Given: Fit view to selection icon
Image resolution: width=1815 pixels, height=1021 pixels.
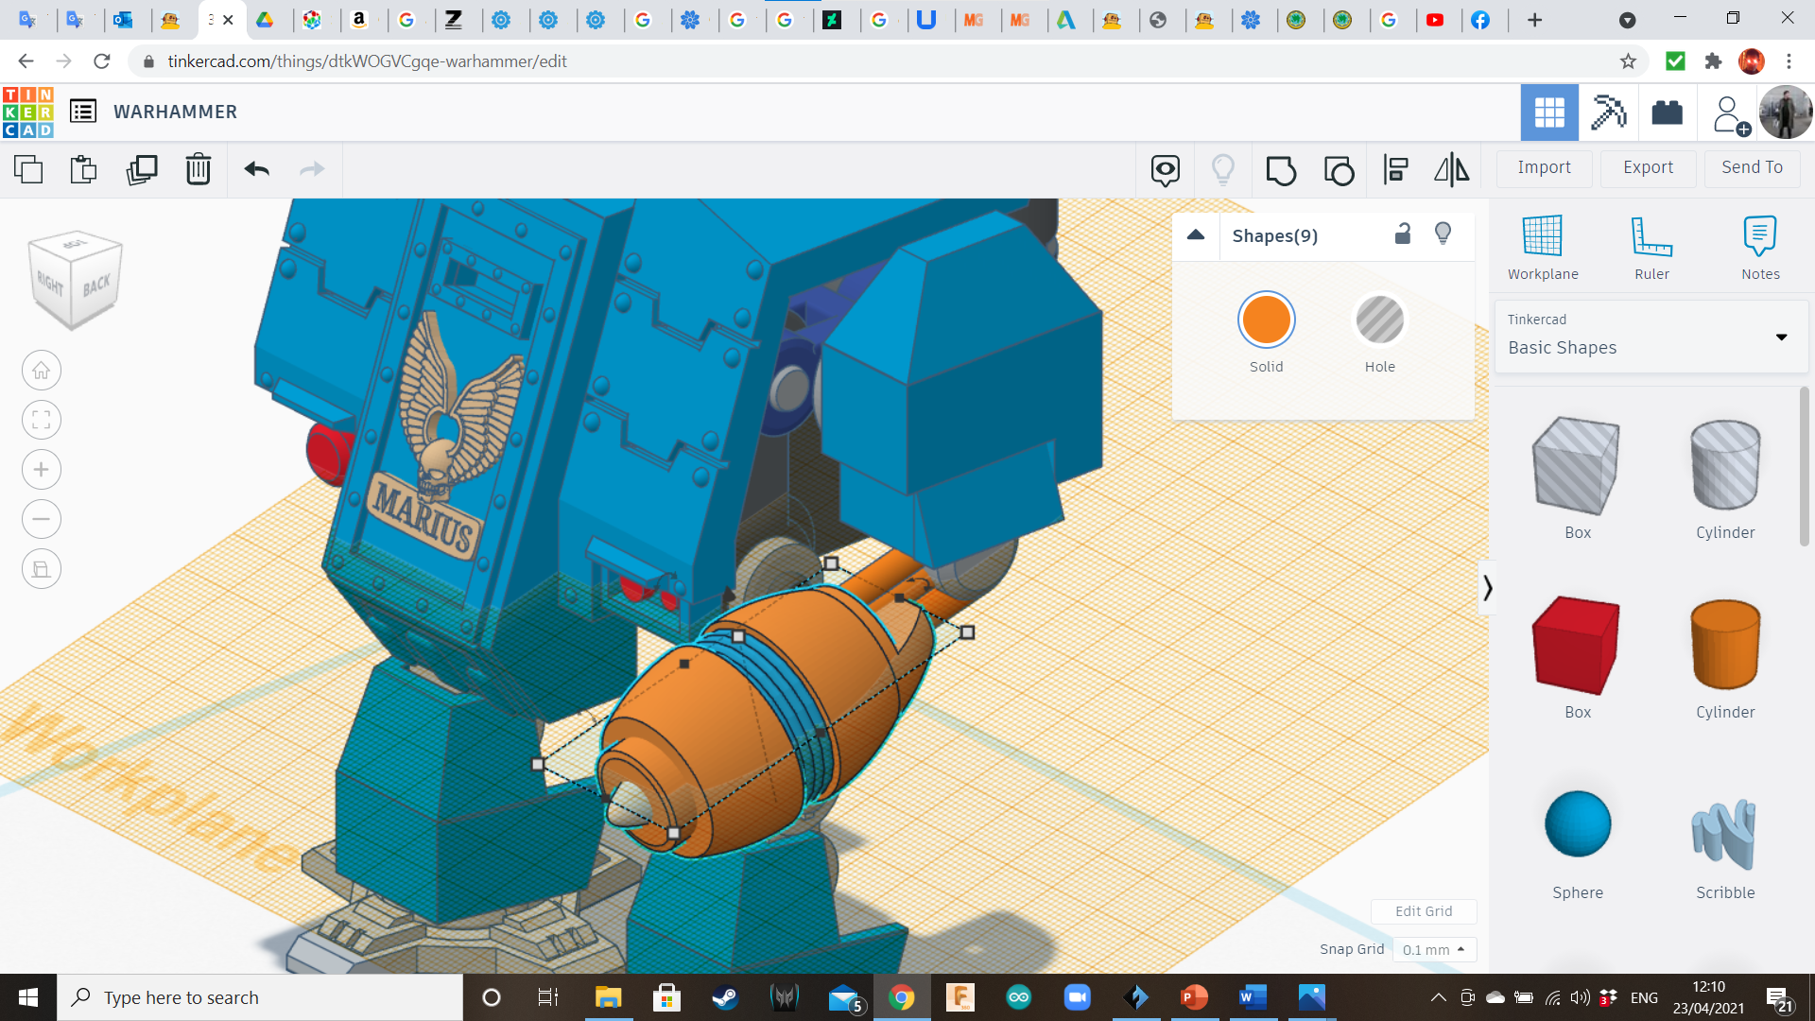Looking at the screenshot, I should point(42,420).
